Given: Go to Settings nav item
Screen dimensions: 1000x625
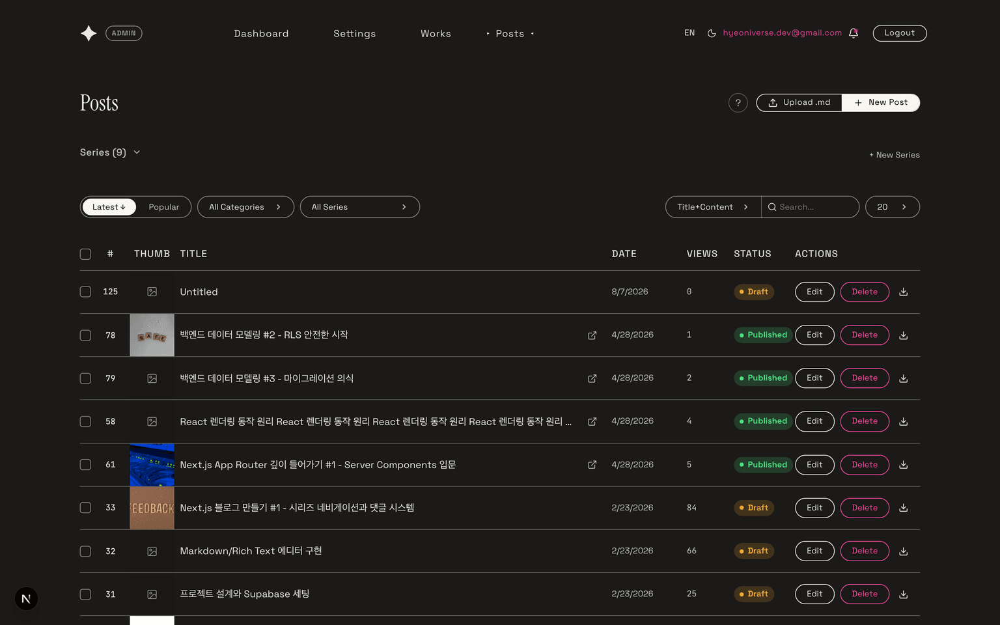Looking at the screenshot, I should coord(355,34).
